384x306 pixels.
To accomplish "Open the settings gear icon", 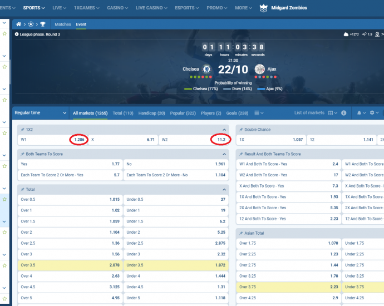I will [372, 112].
